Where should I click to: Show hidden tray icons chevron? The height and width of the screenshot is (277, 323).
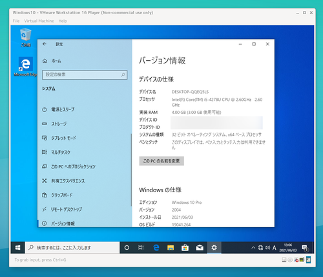[253, 248]
